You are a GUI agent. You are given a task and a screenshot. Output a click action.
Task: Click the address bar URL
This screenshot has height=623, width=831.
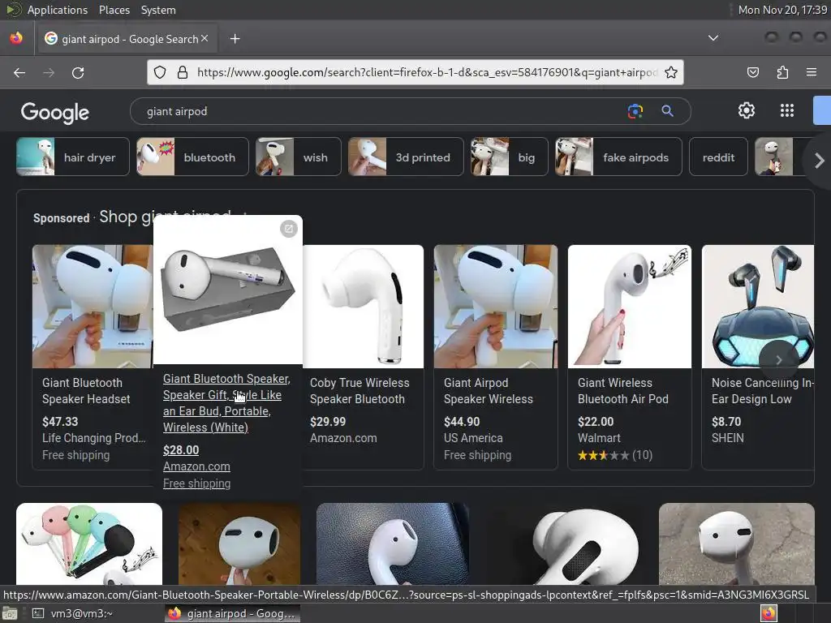[427, 72]
